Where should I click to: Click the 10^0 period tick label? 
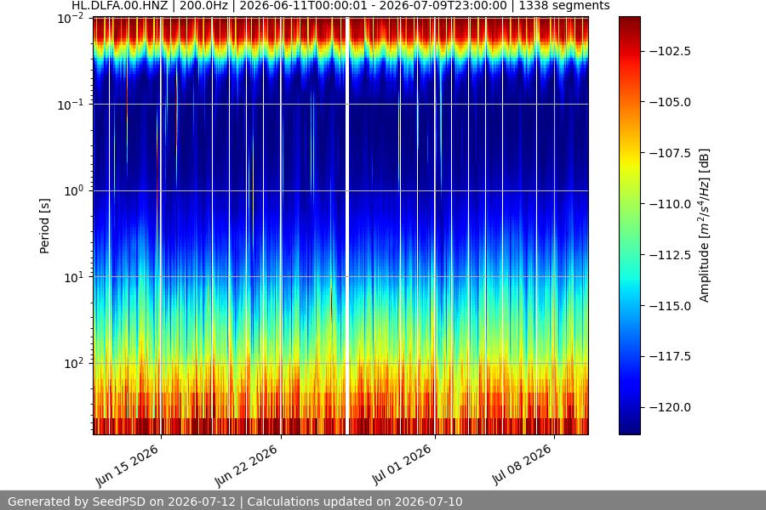pos(74,190)
